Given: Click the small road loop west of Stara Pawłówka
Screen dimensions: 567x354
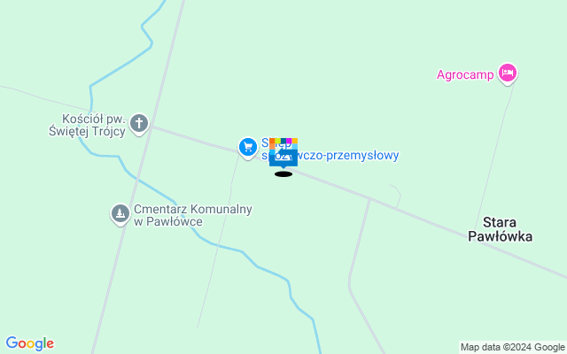Looking at the screenshot, I should 396,196.
